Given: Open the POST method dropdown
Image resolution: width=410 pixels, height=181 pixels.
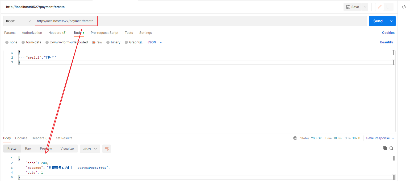Looking at the screenshot, I should tap(19, 21).
